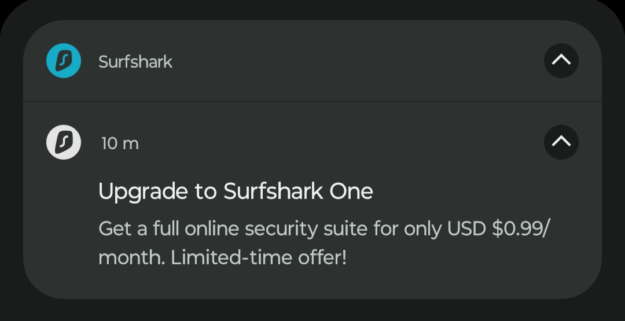Tap empty header space right of the Surfshark label
The height and width of the screenshot is (321, 625).
pyautogui.click(x=355, y=61)
